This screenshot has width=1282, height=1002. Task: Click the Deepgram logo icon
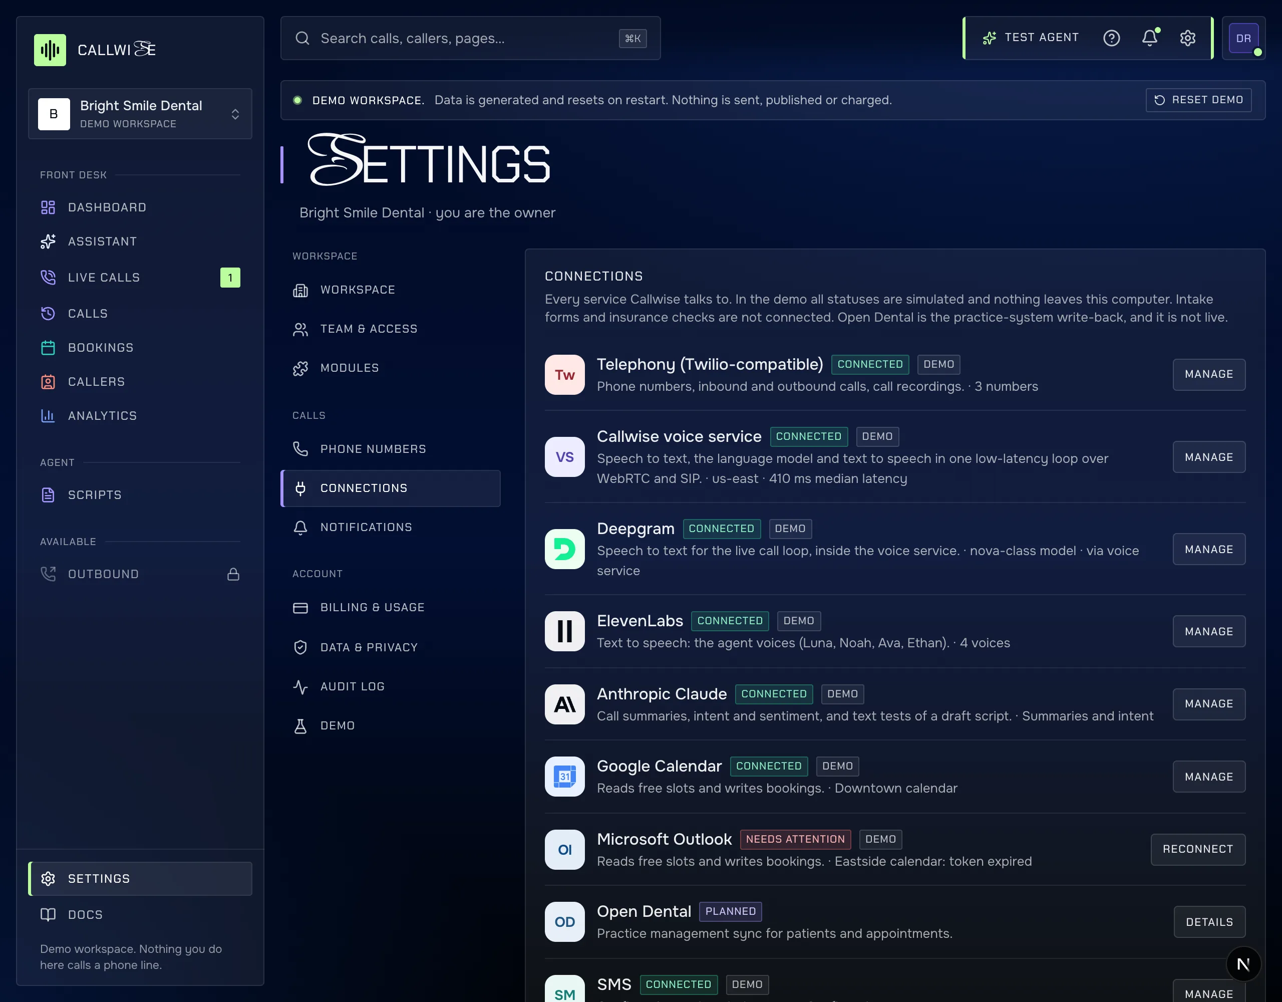[x=564, y=549]
